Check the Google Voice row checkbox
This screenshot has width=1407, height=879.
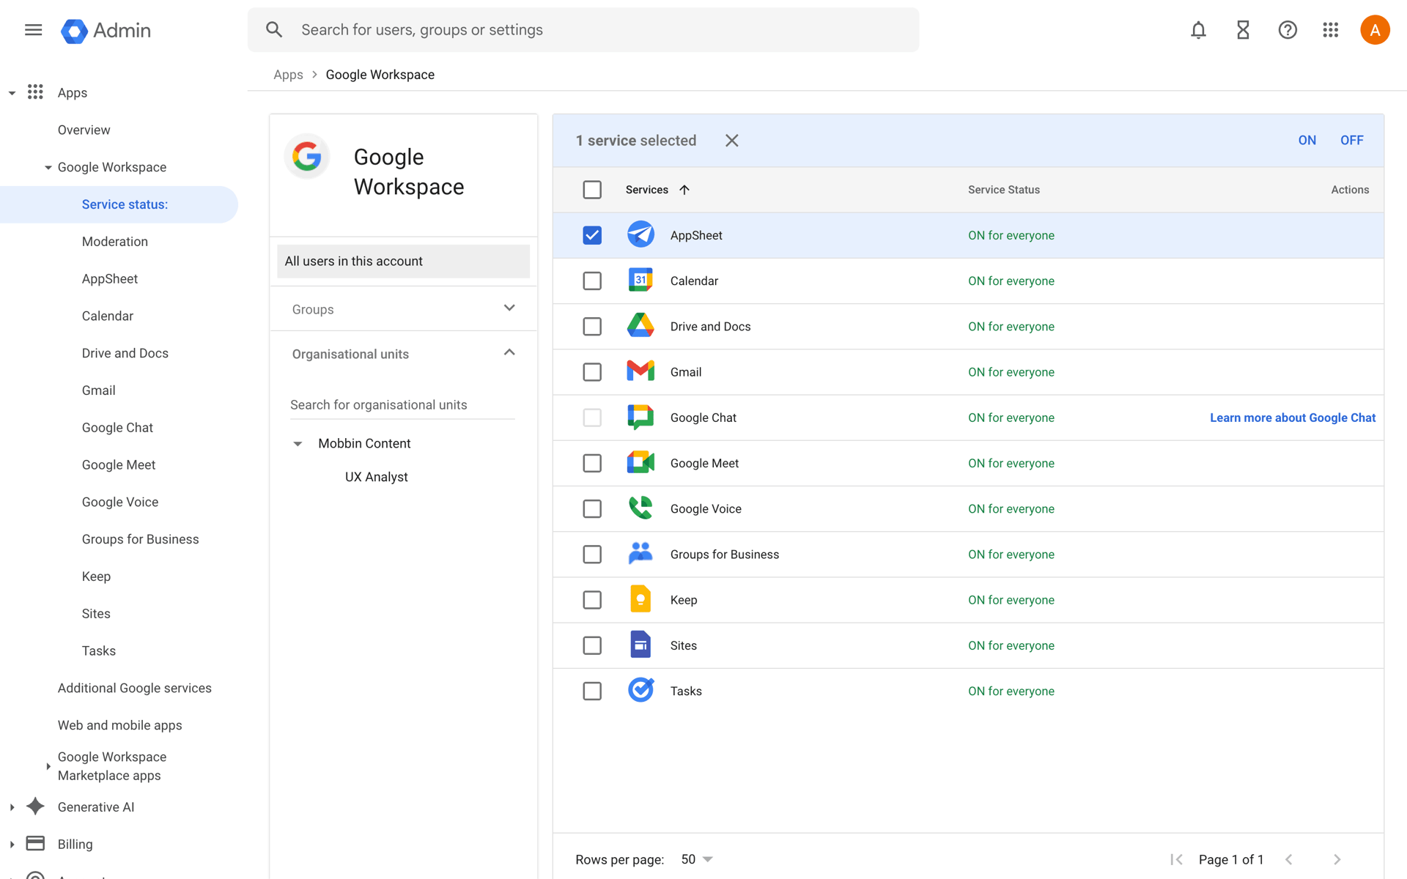point(592,508)
